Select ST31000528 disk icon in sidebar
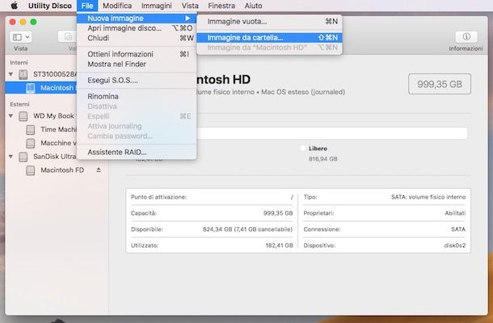The image size is (493, 323). click(23, 74)
